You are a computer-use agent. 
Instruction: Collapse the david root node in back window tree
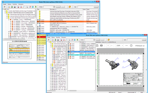3,9
